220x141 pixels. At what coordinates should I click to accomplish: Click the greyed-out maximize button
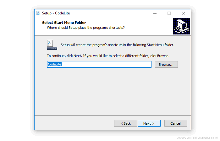pyautogui.click(x=169, y=13)
